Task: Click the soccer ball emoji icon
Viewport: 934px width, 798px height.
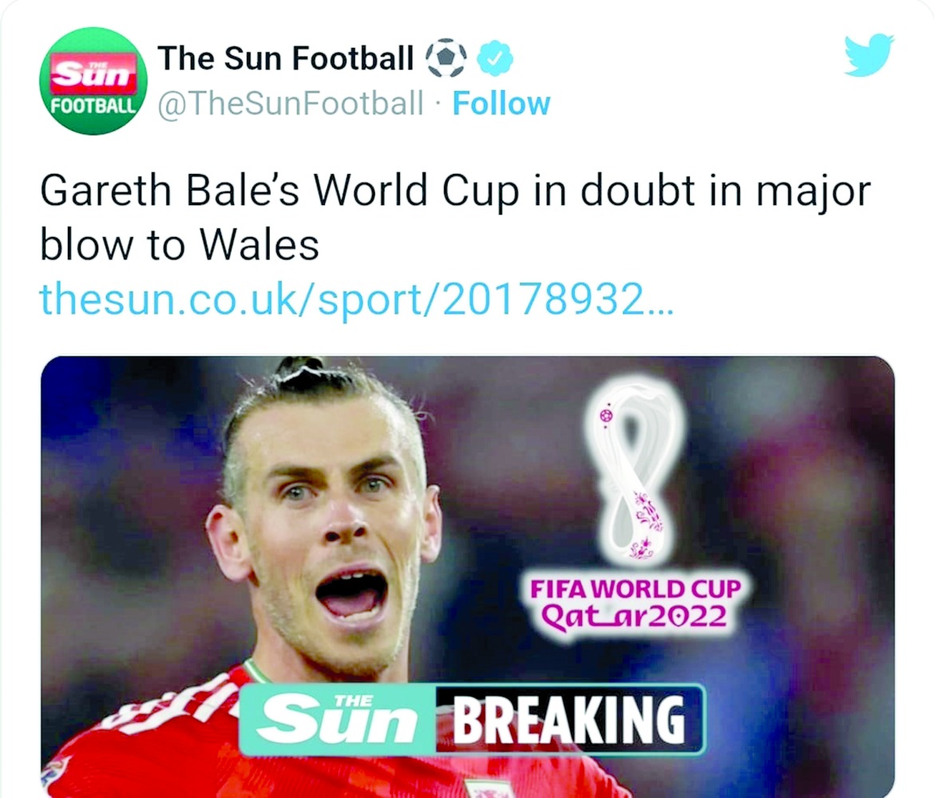Action: point(446,57)
